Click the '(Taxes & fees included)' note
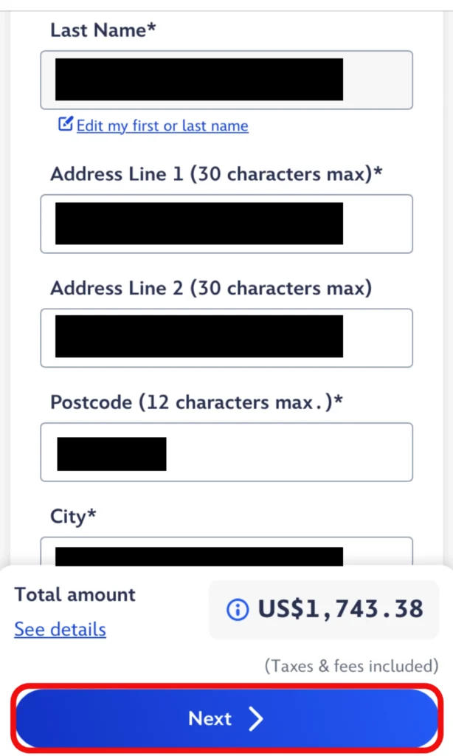This screenshot has width=453, height=756. [x=351, y=666]
